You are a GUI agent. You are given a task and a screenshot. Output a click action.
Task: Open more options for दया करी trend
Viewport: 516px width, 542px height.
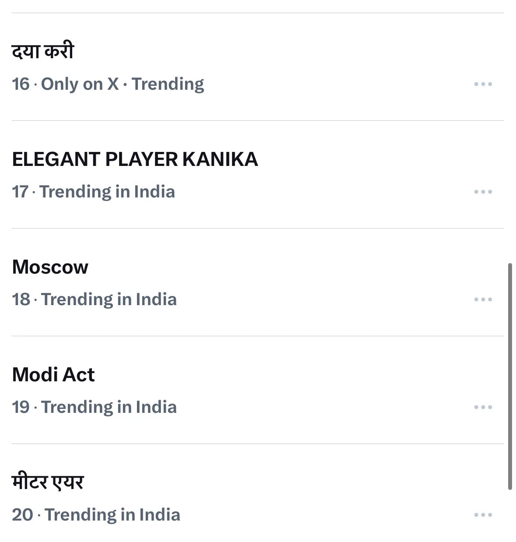click(483, 84)
